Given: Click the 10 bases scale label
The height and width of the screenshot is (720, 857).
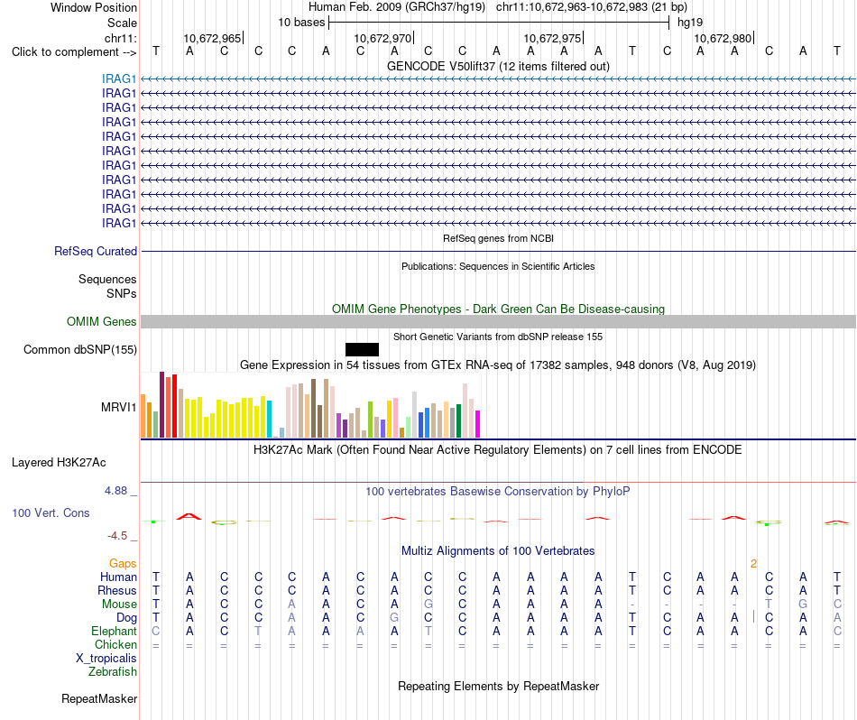Looking at the screenshot, I should [x=301, y=23].
